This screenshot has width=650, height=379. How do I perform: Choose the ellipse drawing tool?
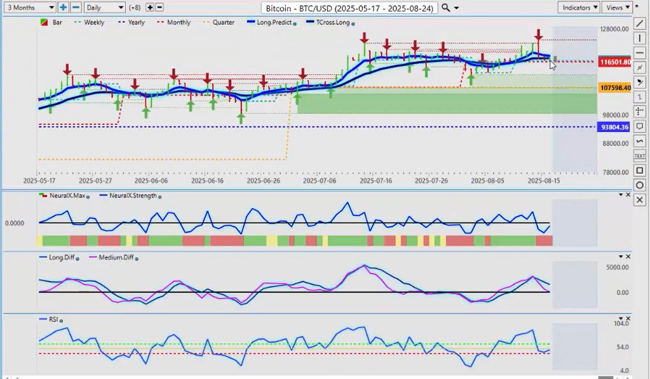(x=640, y=185)
